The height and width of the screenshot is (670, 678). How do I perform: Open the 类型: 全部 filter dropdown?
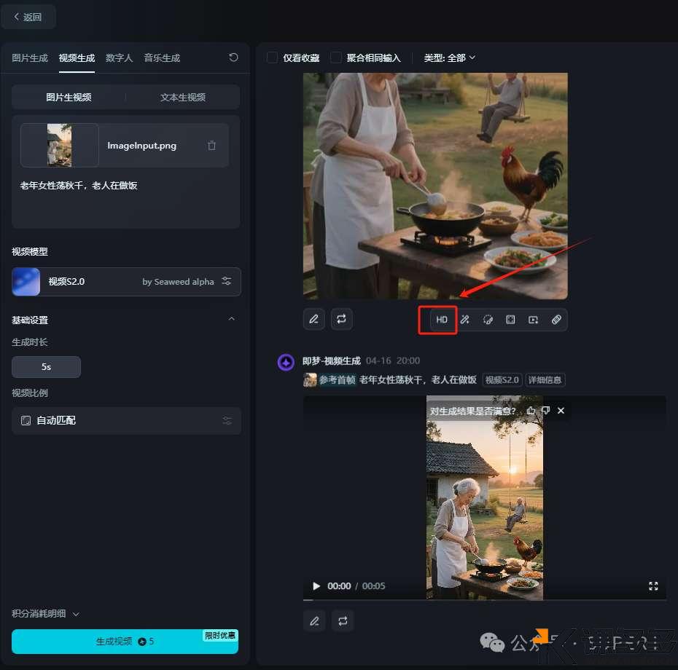pos(449,58)
